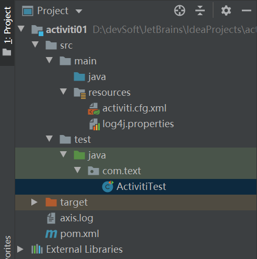Switch to the 1: Project side tab
Image resolution: width=257 pixels, height=259 pixels.
click(x=7, y=31)
